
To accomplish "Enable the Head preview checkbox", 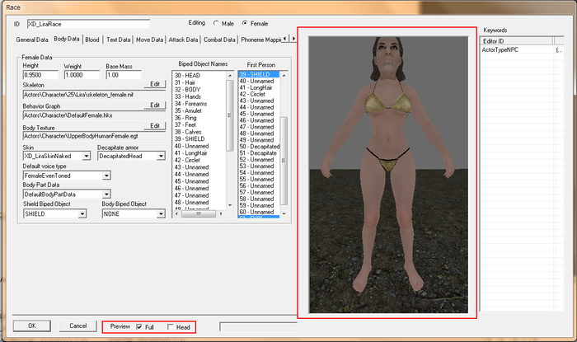I will 171,327.
